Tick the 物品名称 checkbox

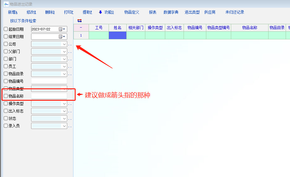(6, 96)
